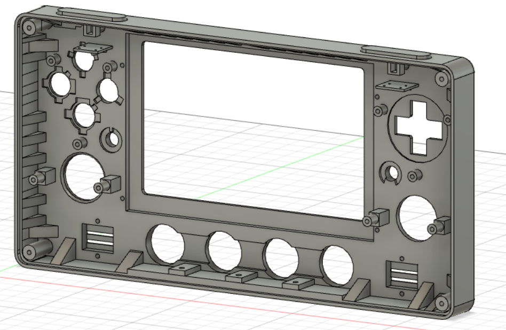The image size is (506, 330).
Task: Select the leftmost of three bottom mounting pads
Action: pyautogui.click(x=185, y=269)
